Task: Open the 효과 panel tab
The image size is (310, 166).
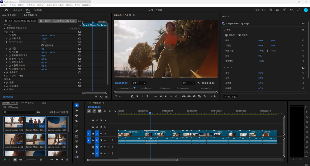Action: [44, 103]
